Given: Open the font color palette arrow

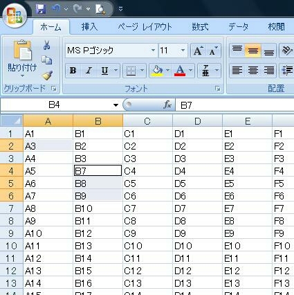Looking at the screenshot, I should point(191,71).
